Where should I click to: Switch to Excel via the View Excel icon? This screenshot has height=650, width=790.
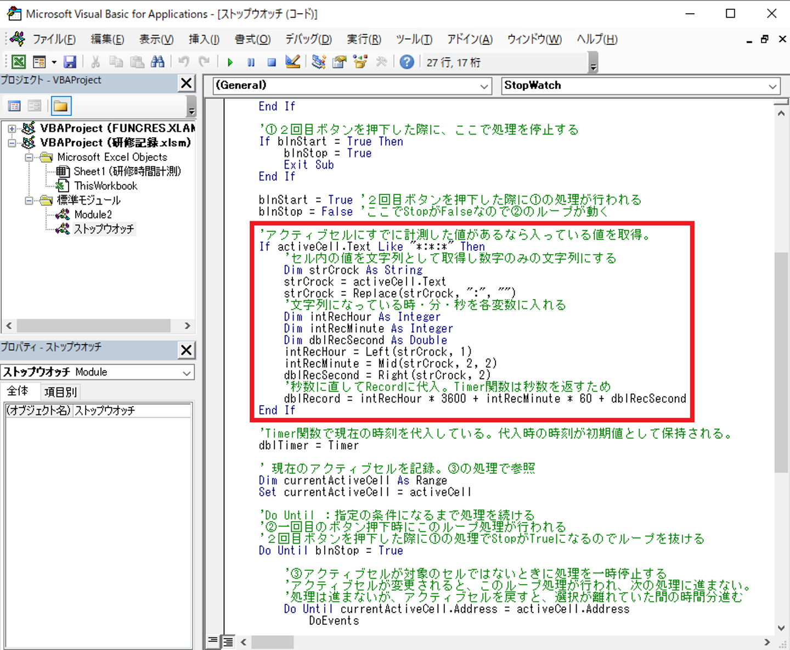click(18, 62)
